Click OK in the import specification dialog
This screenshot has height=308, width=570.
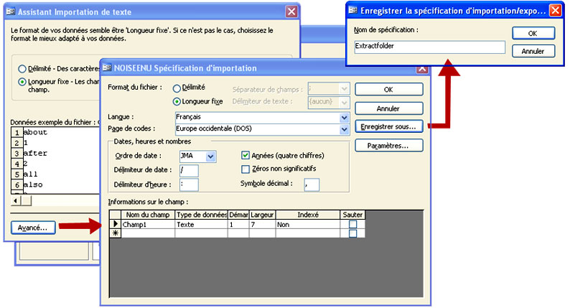coord(388,90)
